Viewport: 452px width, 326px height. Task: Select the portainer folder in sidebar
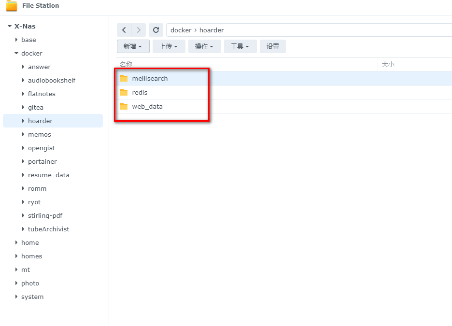(x=42, y=161)
